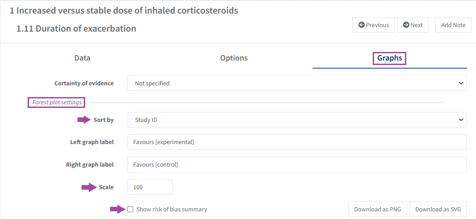The height and width of the screenshot is (219, 476).
Task: Click the Forest plot settings section label
Action: (x=57, y=103)
